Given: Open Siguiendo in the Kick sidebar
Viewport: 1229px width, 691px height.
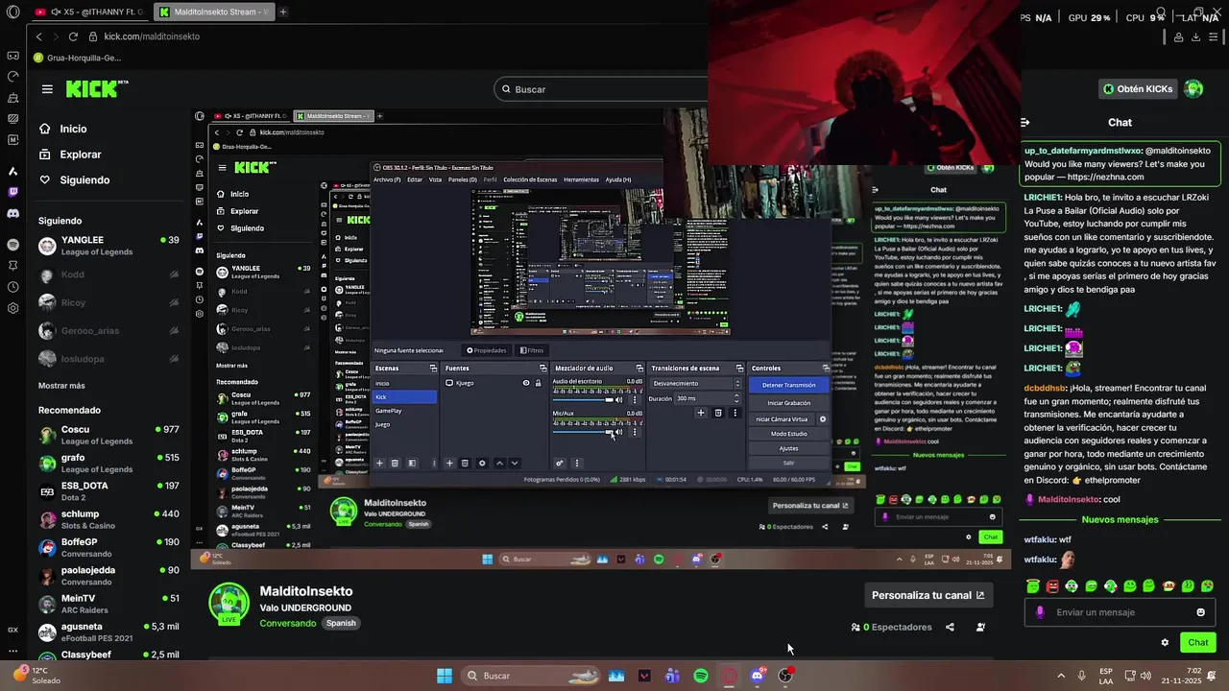Looking at the screenshot, I should (84, 180).
